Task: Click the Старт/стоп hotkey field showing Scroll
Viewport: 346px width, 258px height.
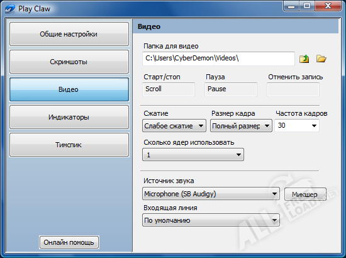Action: [169, 89]
